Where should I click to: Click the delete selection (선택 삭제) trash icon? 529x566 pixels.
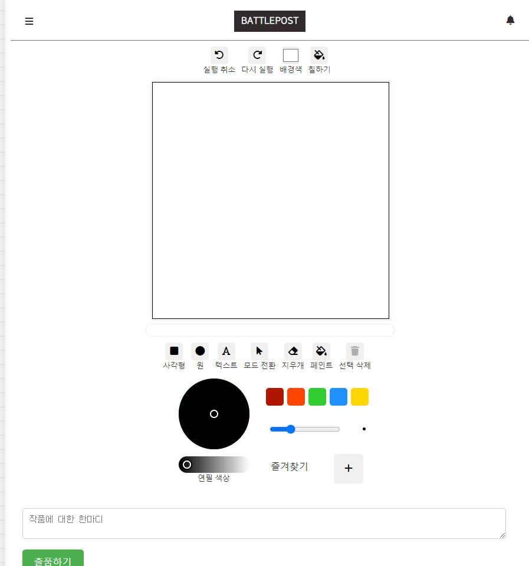pyautogui.click(x=355, y=351)
